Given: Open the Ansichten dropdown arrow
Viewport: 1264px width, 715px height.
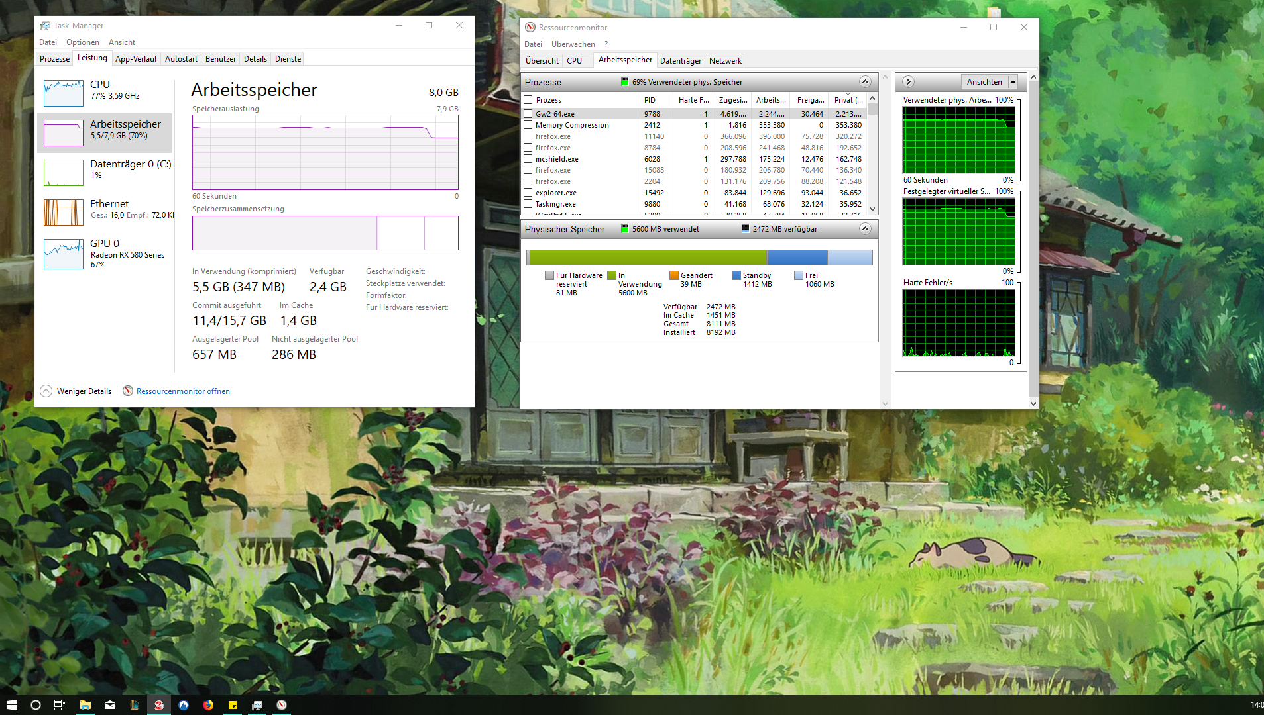Looking at the screenshot, I should pos(1013,82).
